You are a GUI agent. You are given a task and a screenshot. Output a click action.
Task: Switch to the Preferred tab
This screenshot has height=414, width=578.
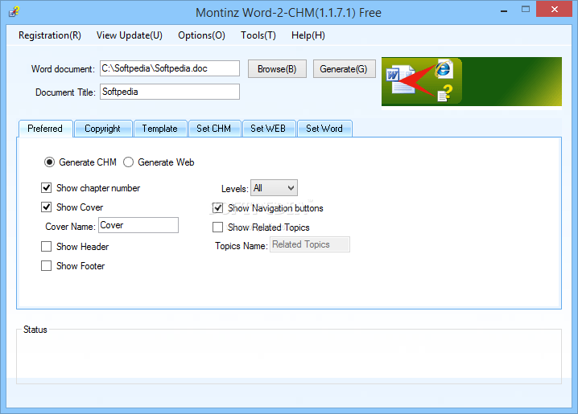45,129
